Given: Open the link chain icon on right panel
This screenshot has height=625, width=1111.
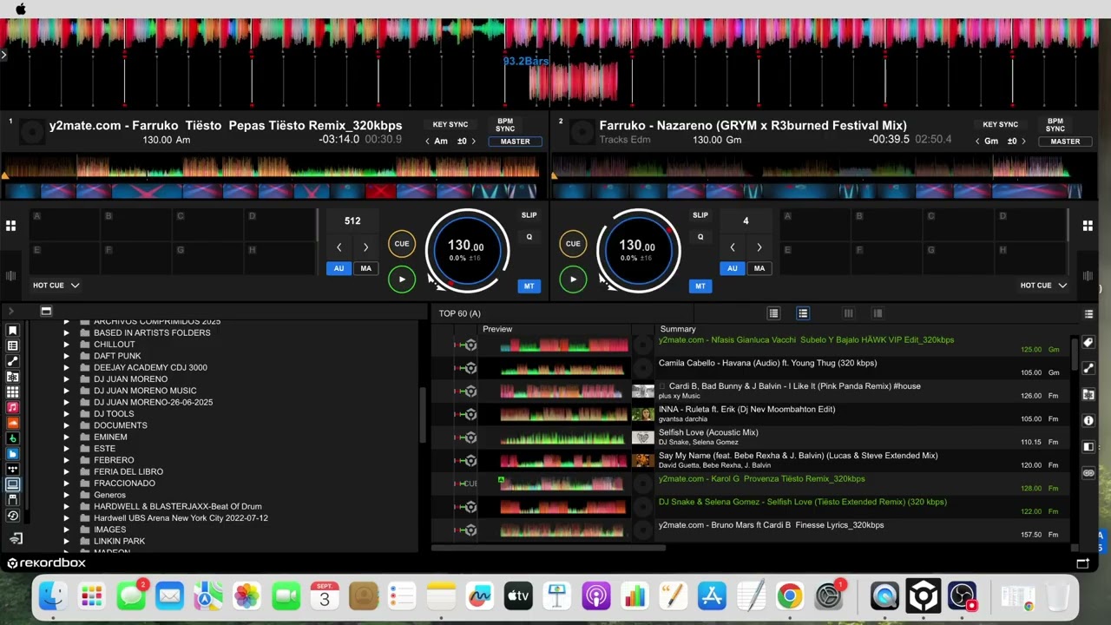Looking at the screenshot, I should pyautogui.click(x=1088, y=473).
